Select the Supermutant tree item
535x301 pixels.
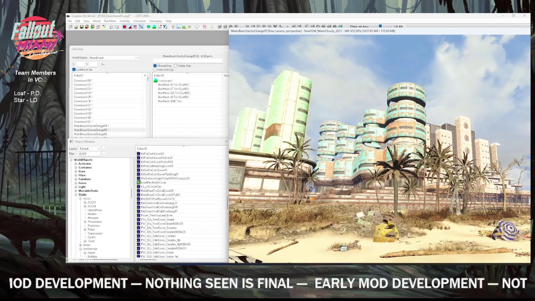click(95, 233)
